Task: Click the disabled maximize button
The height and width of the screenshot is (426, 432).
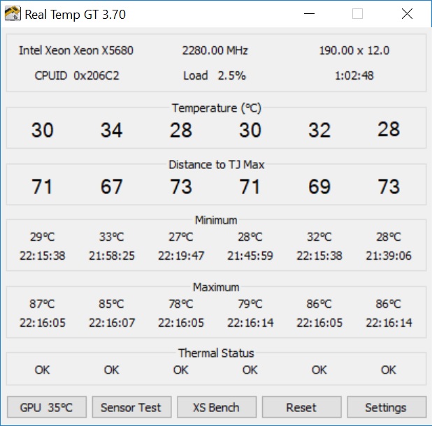Action: 358,14
